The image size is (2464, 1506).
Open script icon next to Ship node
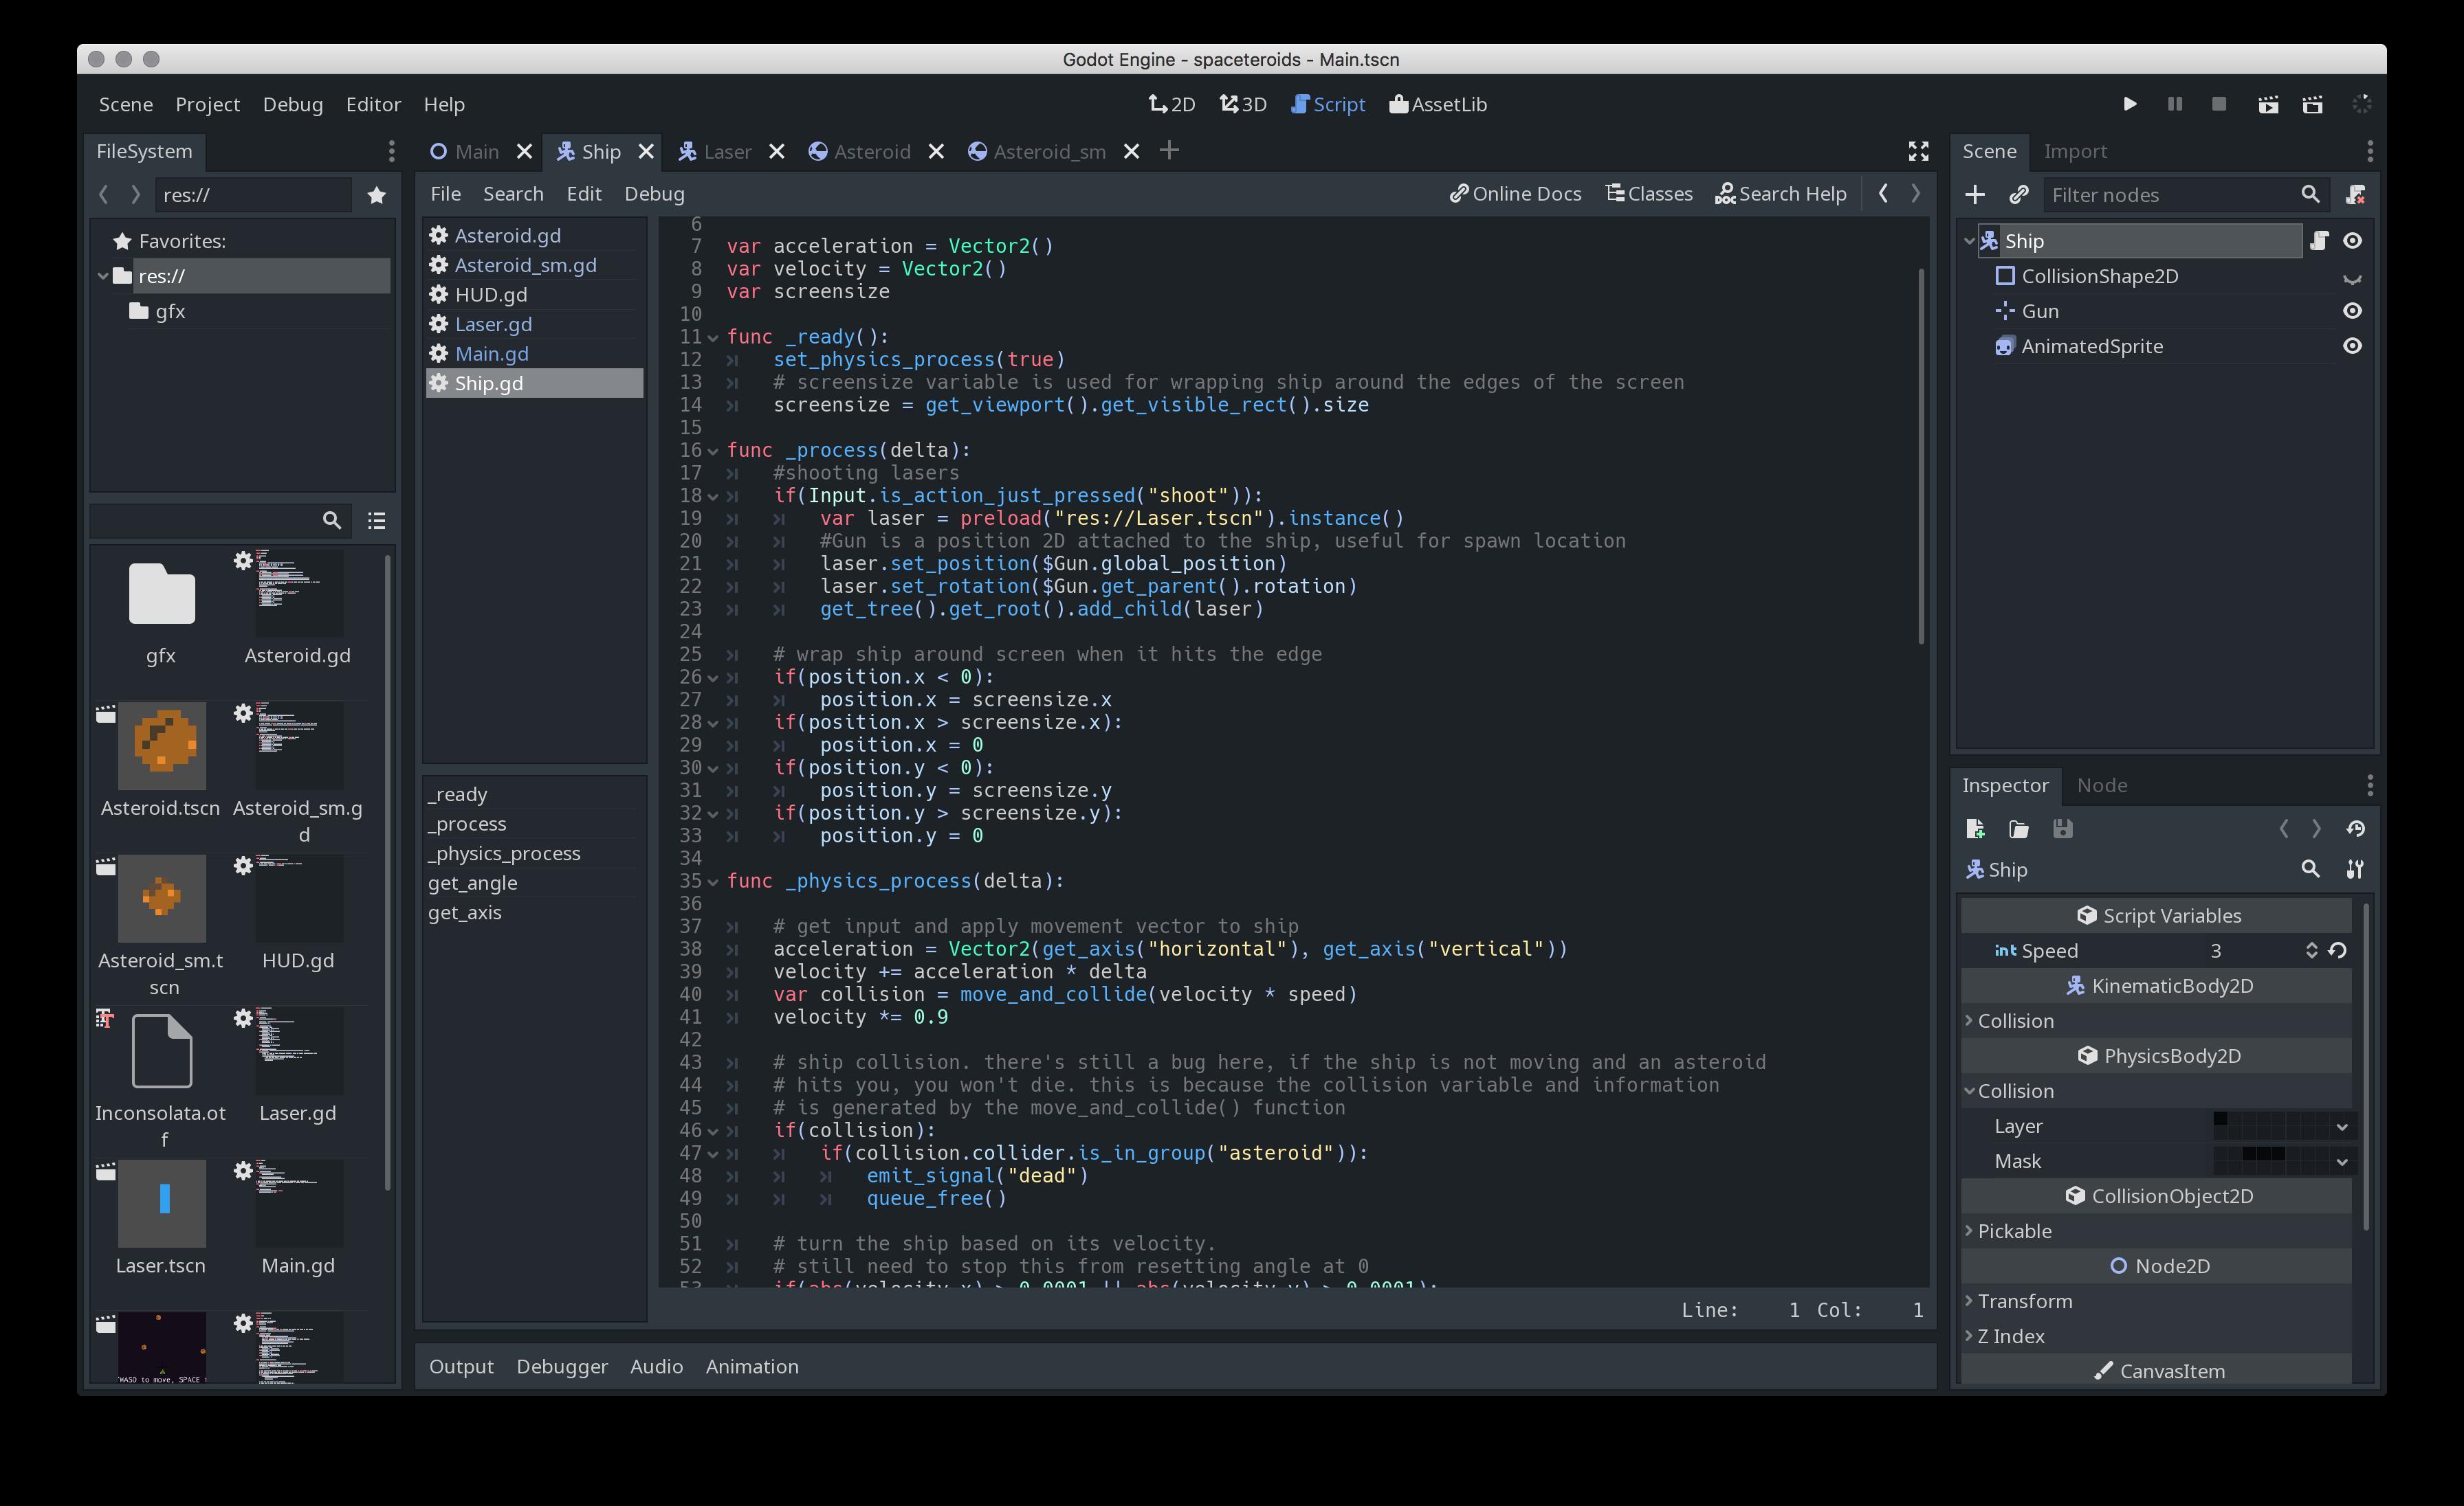(2319, 241)
